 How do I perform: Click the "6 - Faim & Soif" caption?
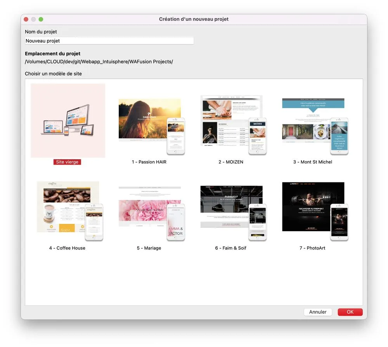[x=231, y=248]
